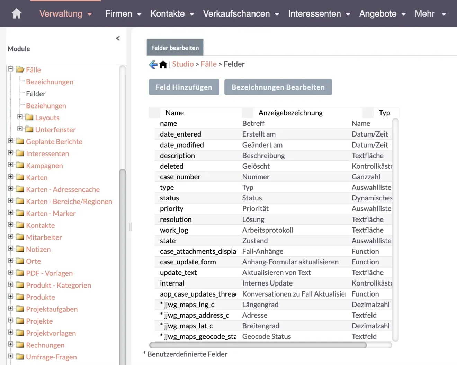
Task: Click the horizontal scrollbar under fields table
Action: 258,345
